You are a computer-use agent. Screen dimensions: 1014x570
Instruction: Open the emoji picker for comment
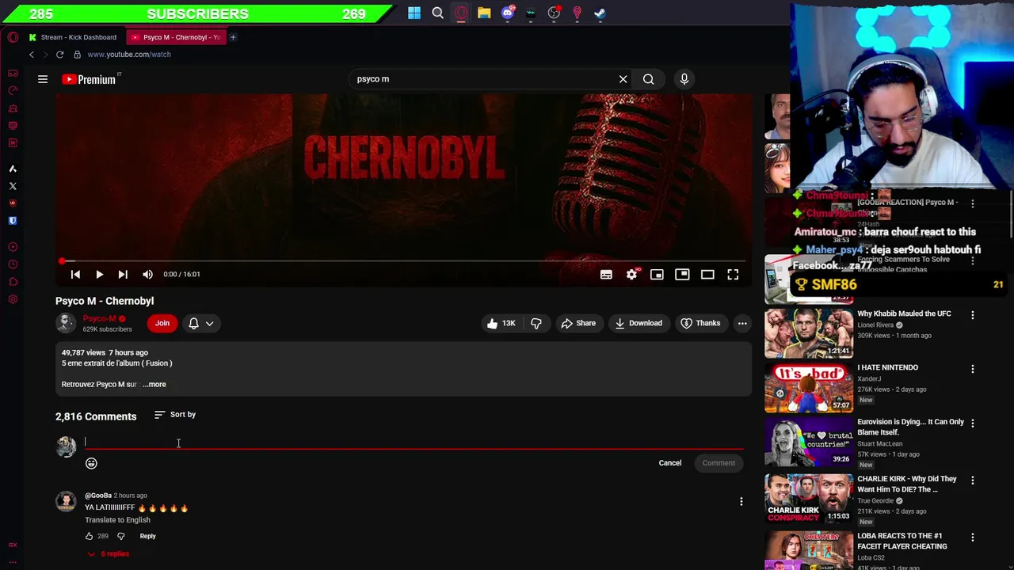coord(91,463)
